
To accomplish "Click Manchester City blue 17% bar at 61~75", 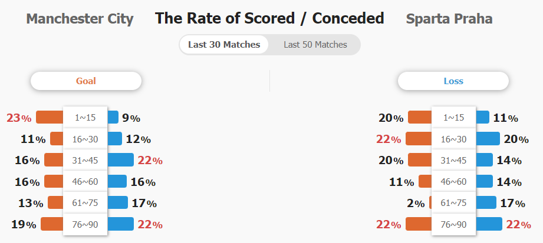I will pyautogui.click(x=117, y=202).
